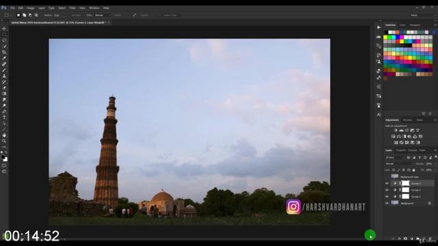438x246 pixels.
Task: Select the Gradient tool
Action: pyautogui.click(x=4, y=94)
